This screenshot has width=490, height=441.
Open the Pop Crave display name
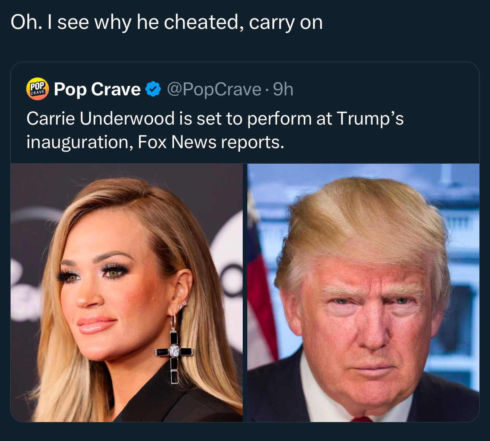(x=97, y=89)
